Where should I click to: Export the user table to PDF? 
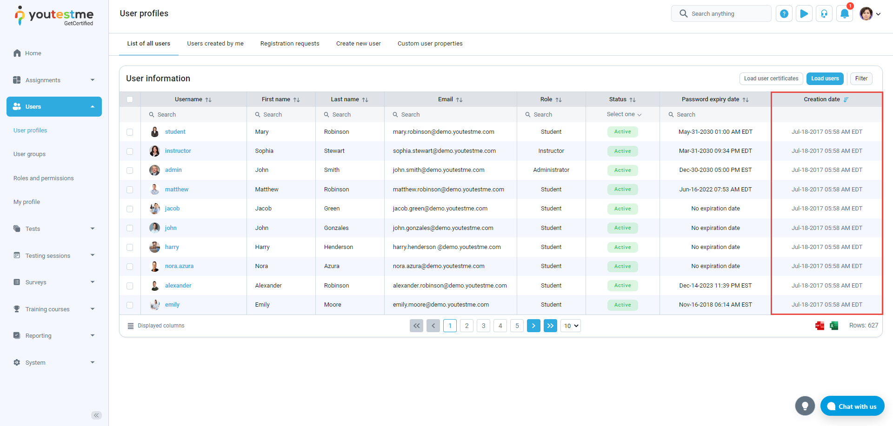click(820, 326)
